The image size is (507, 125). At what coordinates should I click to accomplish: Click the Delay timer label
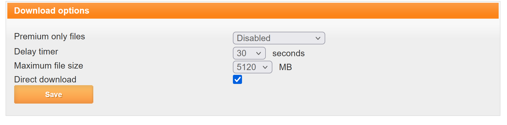coord(36,52)
